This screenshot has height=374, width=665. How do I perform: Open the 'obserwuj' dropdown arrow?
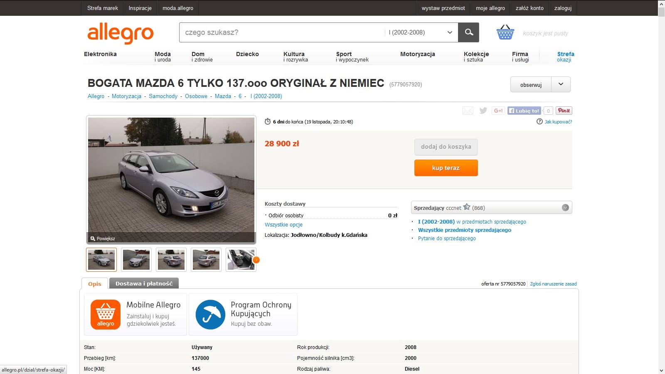pos(561,84)
